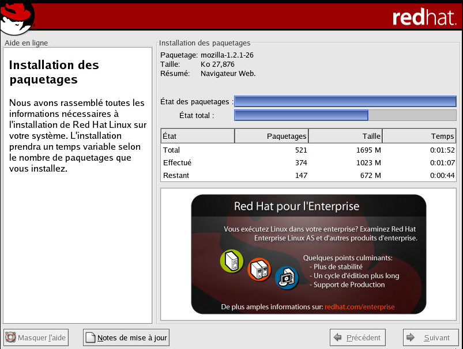Click the help paragraph starting Nous avons rassemblé
This screenshot has height=349, width=463.
pyautogui.click(x=78, y=136)
